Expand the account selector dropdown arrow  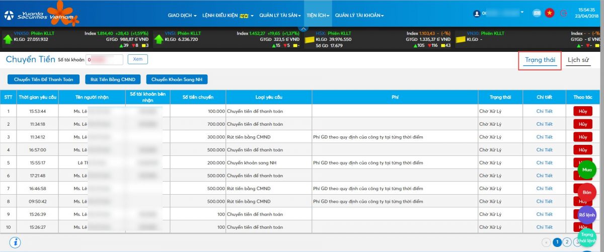pyautogui.click(x=522, y=12)
